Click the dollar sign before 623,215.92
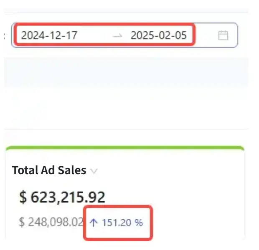This screenshot has height=250, width=259. tap(23, 197)
